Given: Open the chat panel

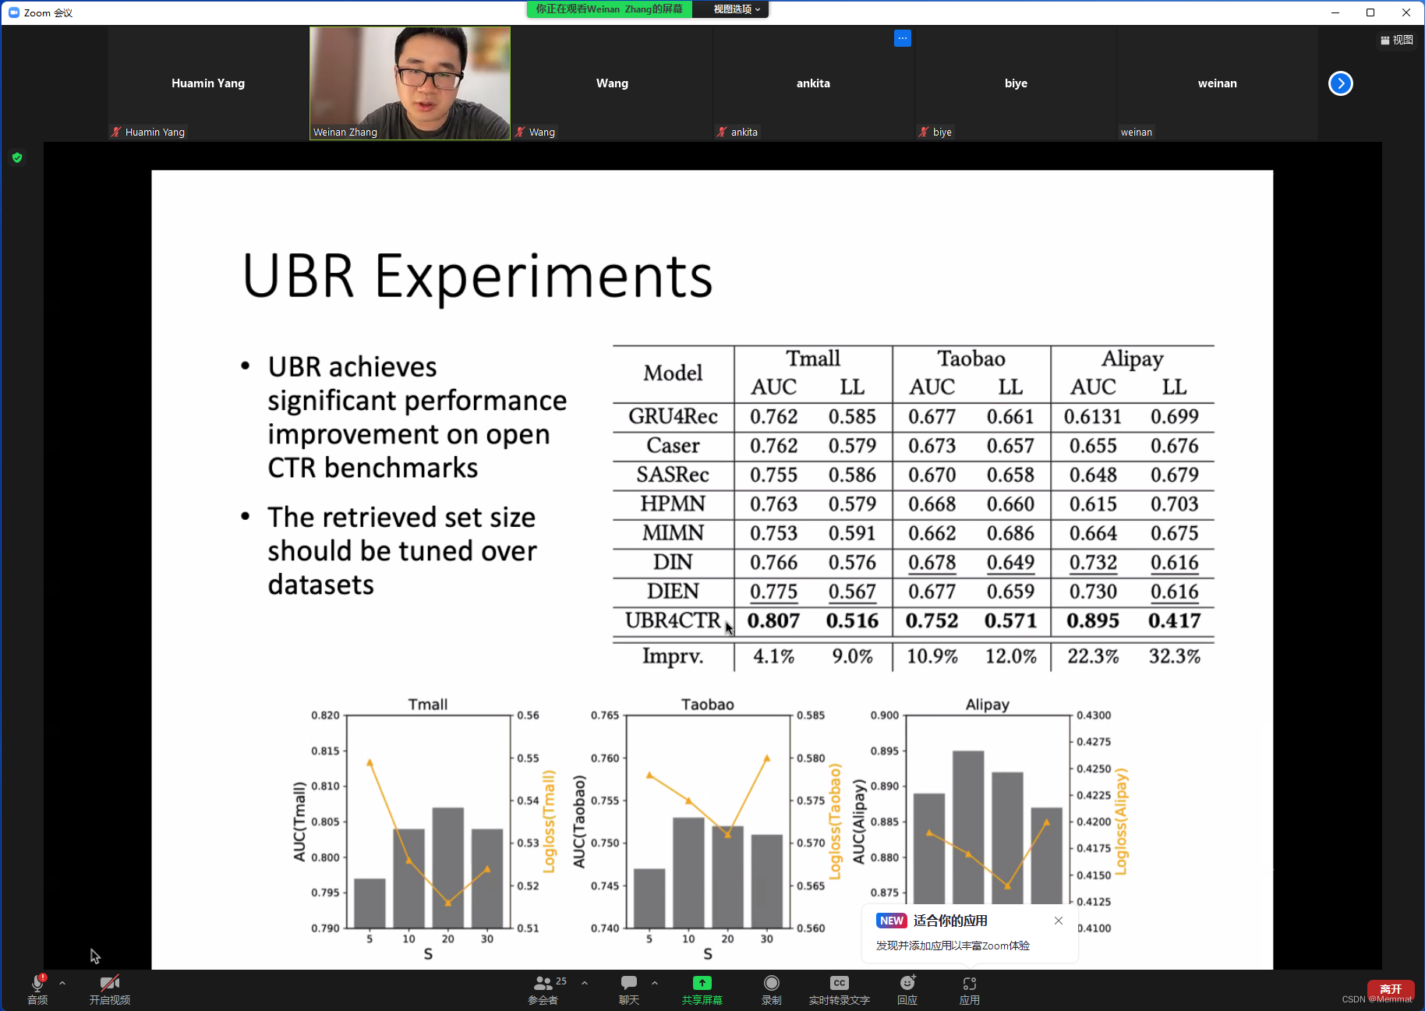Looking at the screenshot, I should (x=629, y=988).
